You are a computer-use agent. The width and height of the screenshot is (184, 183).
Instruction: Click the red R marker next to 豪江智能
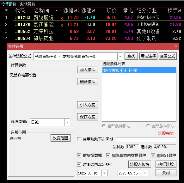tap(62, 25)
